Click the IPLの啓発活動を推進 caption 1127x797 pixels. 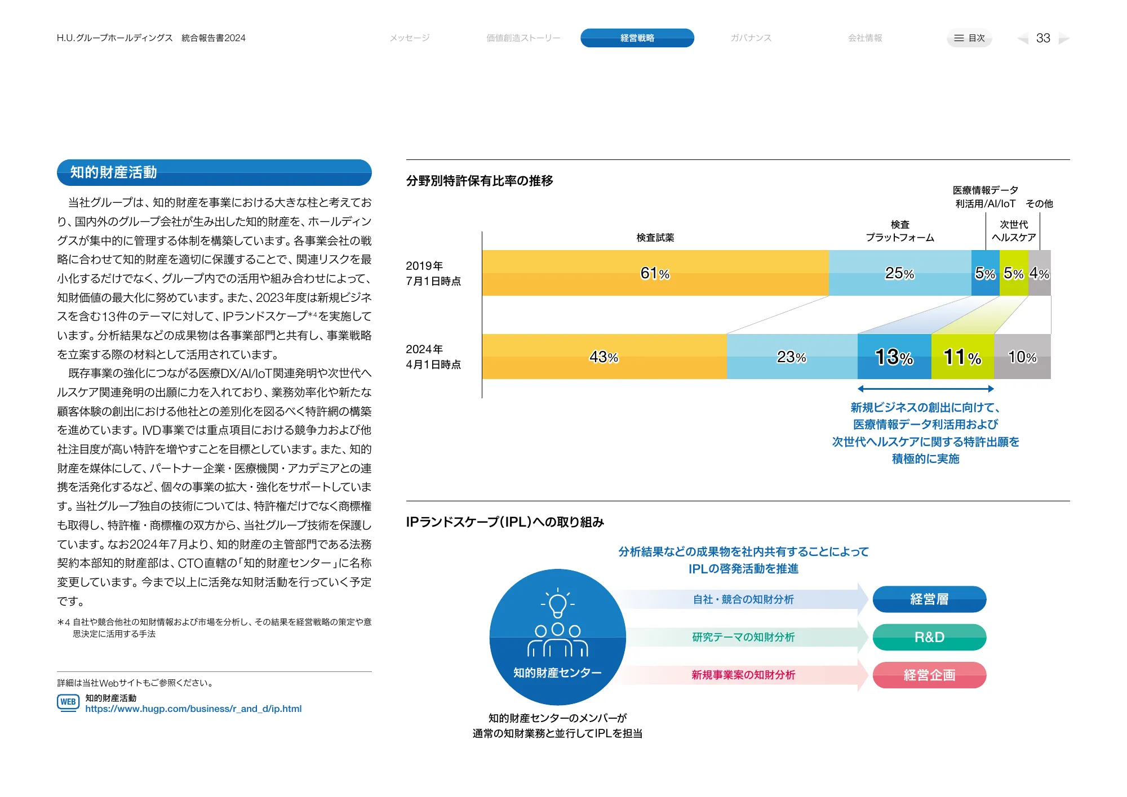743,569
